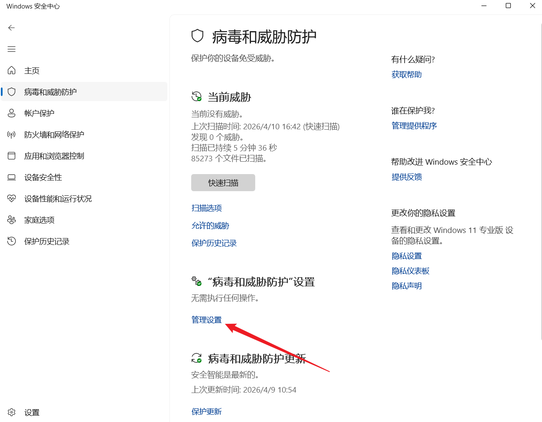Click the shield icon beside 病毒和威胁防护 in sidebar

click(x=12, y=92)
